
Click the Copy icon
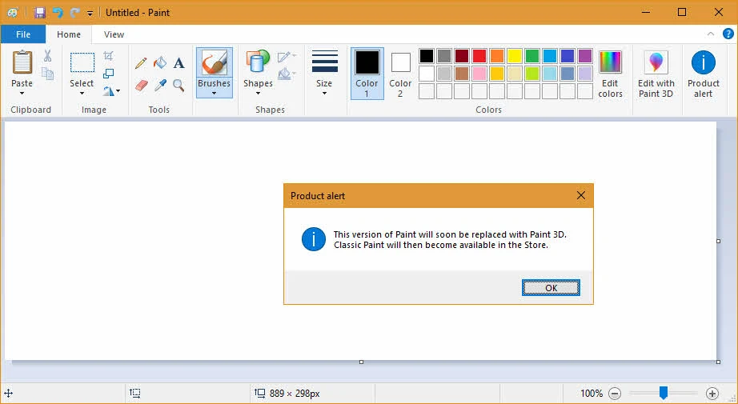(x=47, y=74)
